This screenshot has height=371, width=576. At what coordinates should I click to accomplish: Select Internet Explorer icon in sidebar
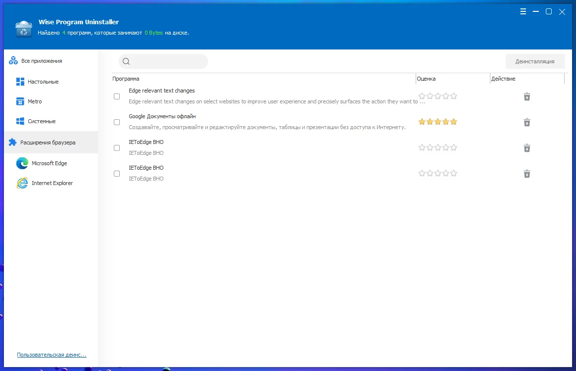click(x=22, y=183)
